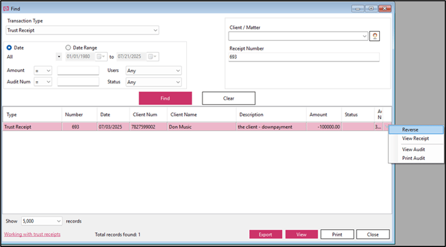Sort by the Number column header
Viewport: 446px width, 247px height.
pos(79,114)
